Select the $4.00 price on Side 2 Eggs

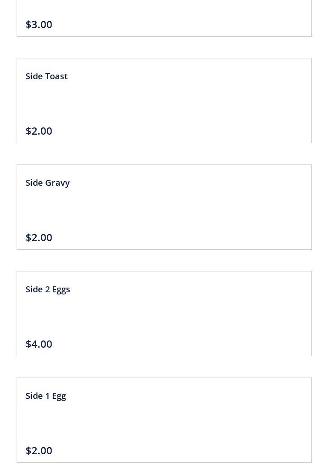click(x=39, y=344)
